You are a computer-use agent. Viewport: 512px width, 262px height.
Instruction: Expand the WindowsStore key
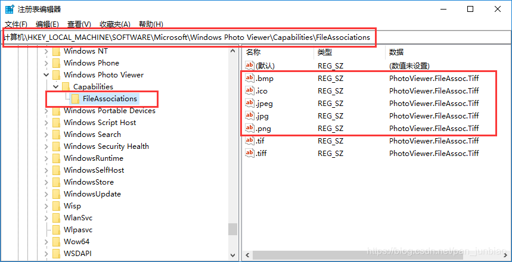coord(46,182)
